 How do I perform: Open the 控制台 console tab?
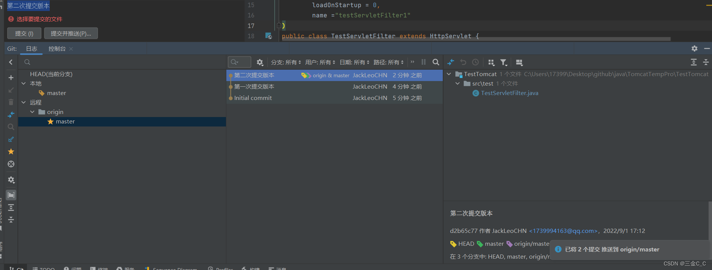[57, 49]
